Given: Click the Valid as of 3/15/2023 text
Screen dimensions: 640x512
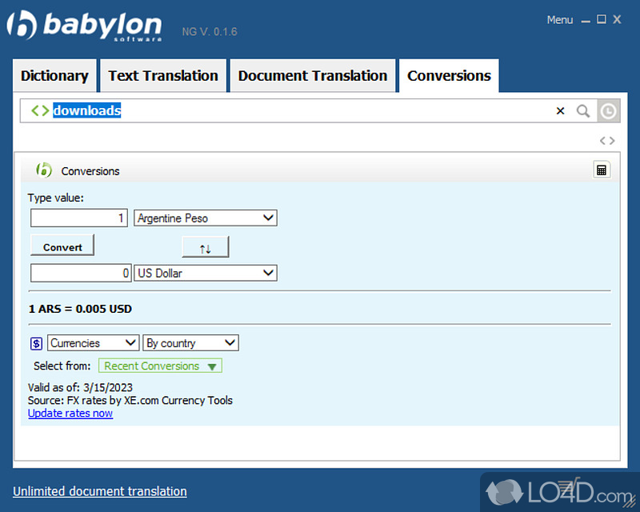Looking at the screenshot, I should pos(81,387).
